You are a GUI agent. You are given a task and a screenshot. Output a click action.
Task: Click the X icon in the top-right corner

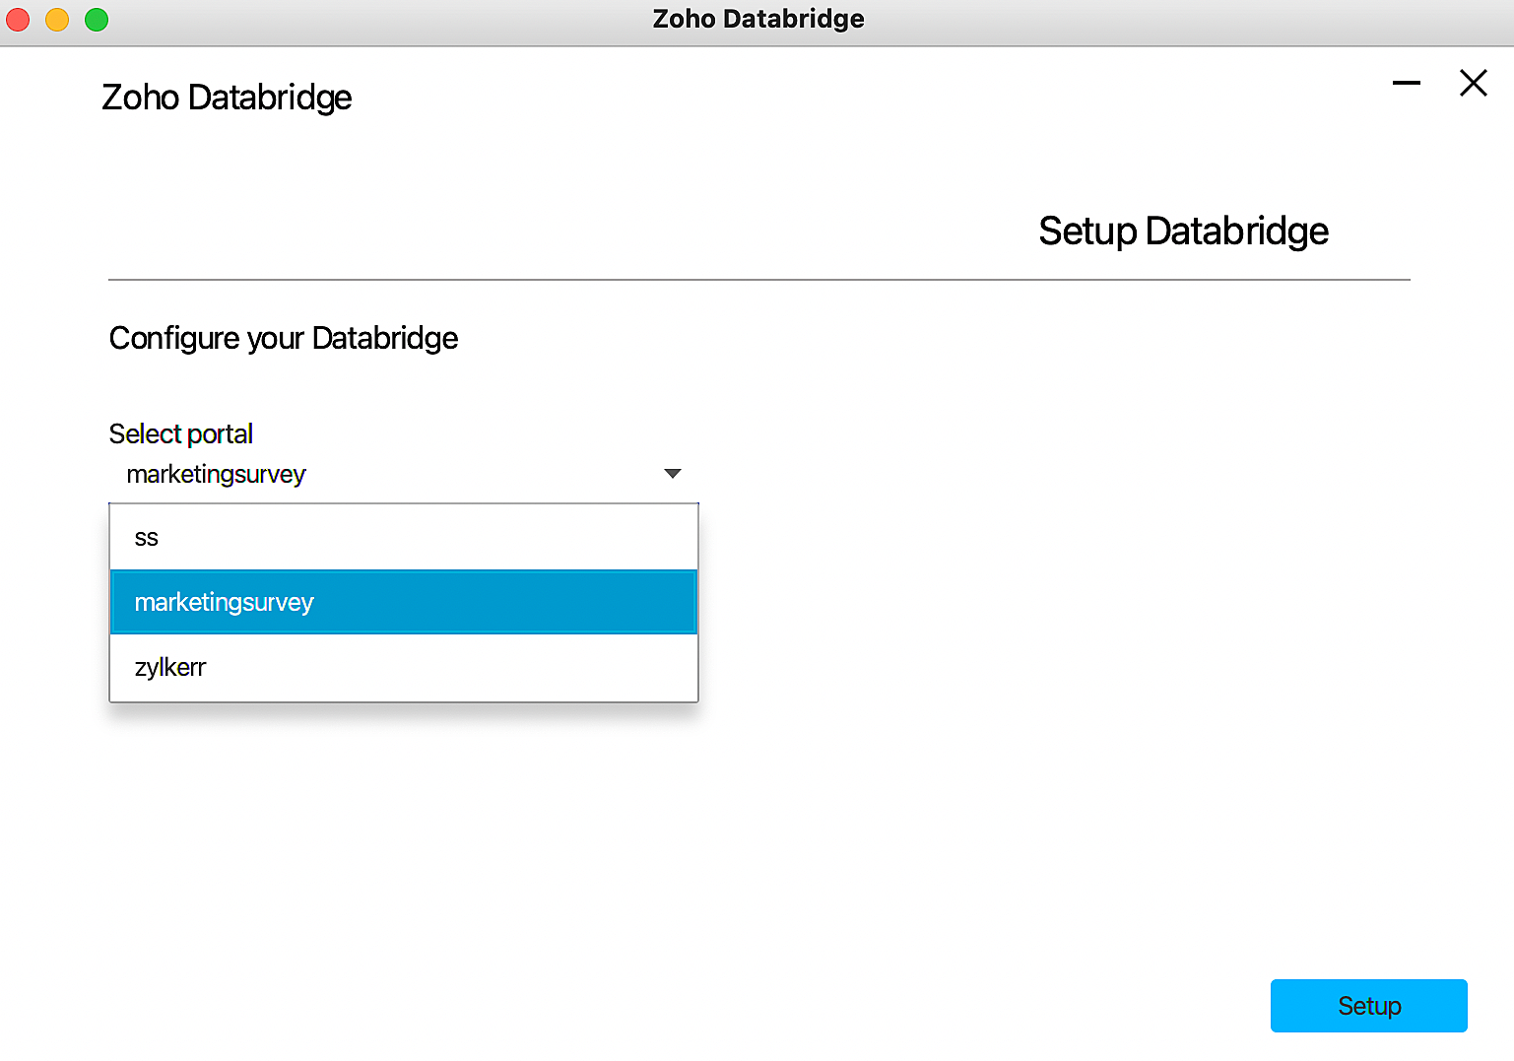(x=1473, y=84)
